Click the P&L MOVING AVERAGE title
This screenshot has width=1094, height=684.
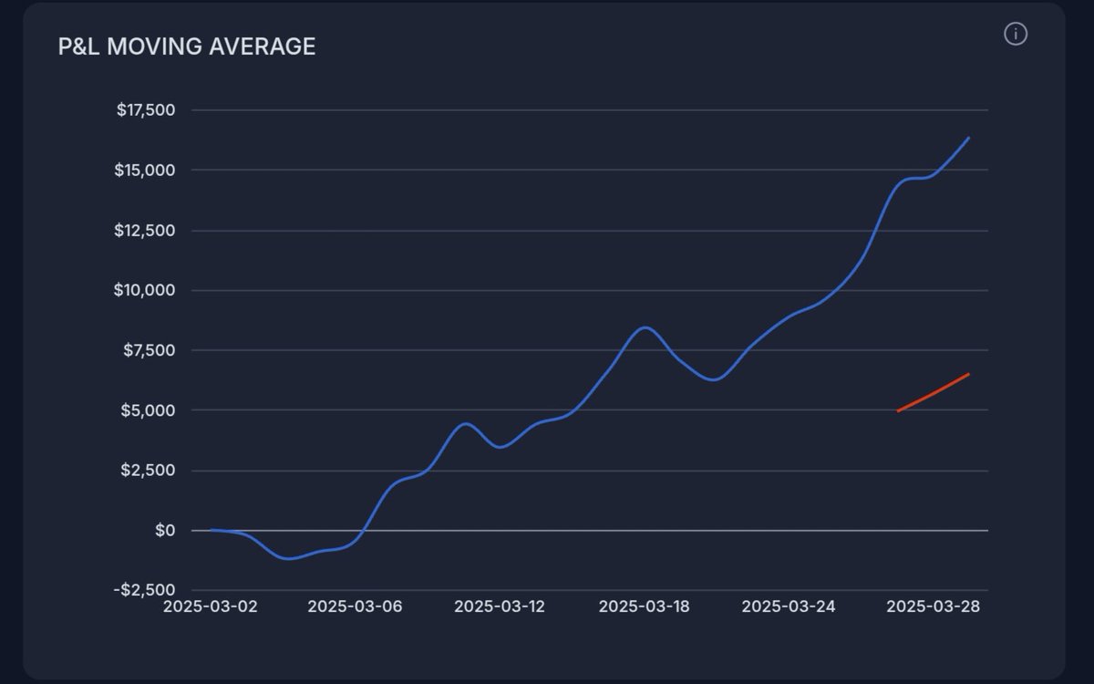click(187, 47)
